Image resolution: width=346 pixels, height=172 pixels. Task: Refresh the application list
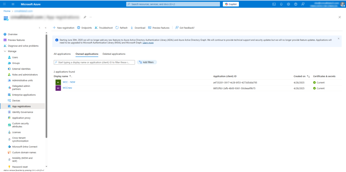[122, 28]
